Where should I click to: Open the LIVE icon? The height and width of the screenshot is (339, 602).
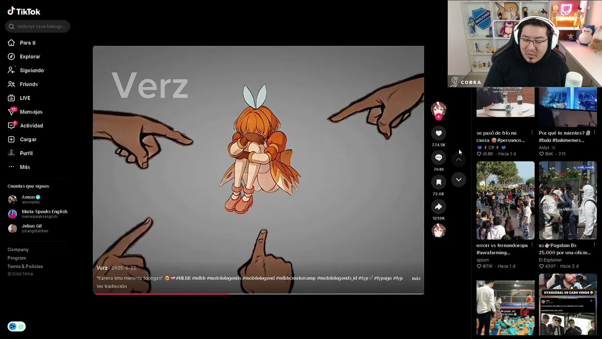click(x=11, y=98)
